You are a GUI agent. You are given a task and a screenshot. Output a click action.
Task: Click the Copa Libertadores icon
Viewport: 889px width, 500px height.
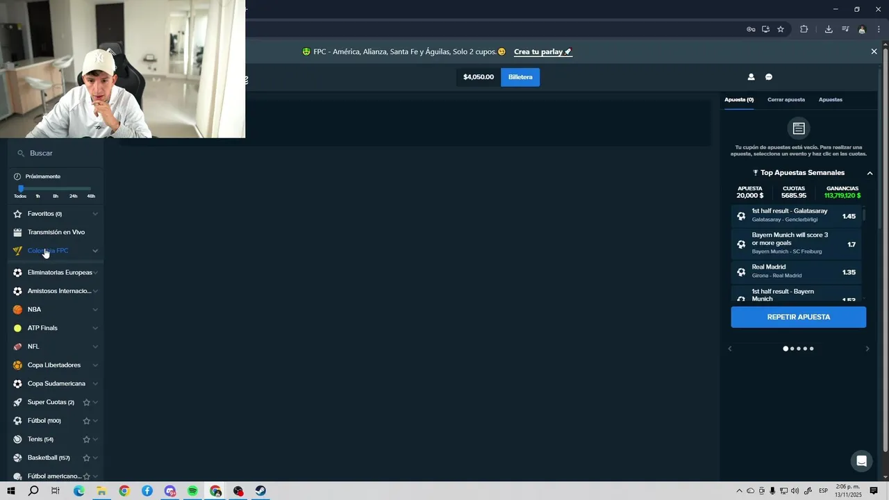[x=17, y=365]
